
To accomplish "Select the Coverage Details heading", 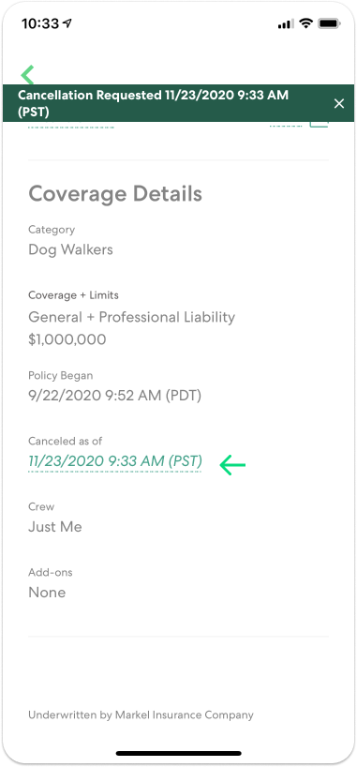I will [115, 194].
